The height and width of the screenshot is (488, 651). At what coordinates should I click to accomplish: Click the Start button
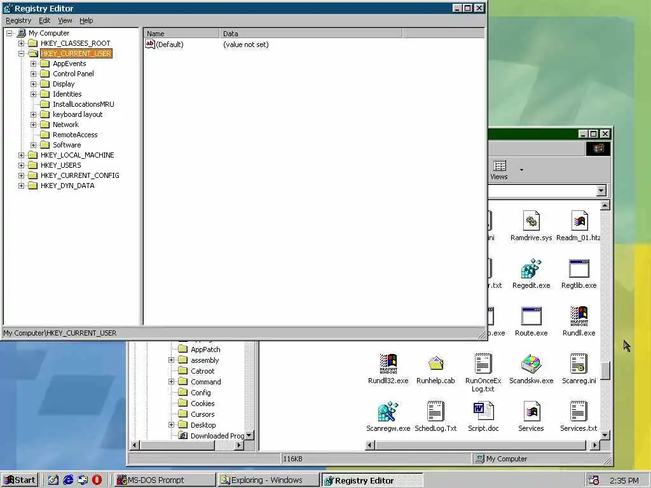(x=20, y=480)
